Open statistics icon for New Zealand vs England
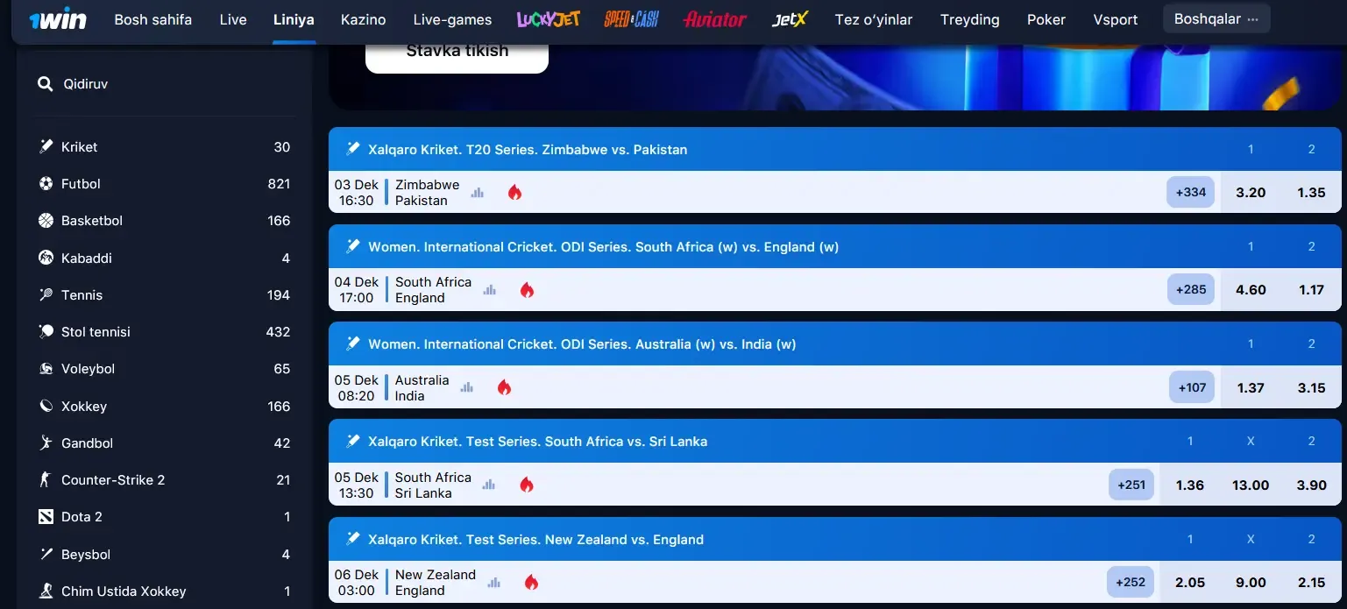 coord(494,582)
